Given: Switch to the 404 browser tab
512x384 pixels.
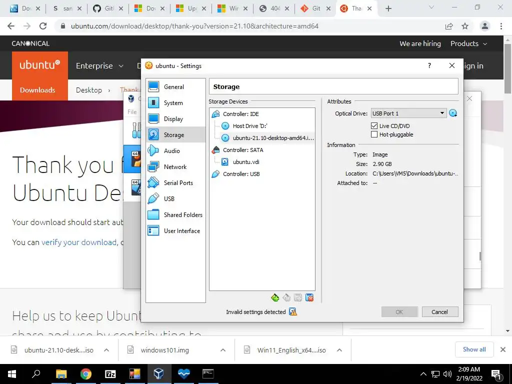Looking at the screenshot, I should 275,8.
